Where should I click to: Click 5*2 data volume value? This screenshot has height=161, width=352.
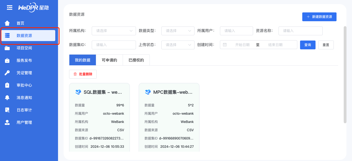tap(191, 105)
